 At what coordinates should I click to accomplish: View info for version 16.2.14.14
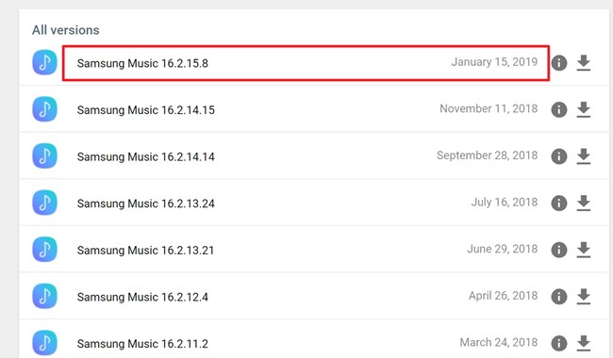point(559,156)
